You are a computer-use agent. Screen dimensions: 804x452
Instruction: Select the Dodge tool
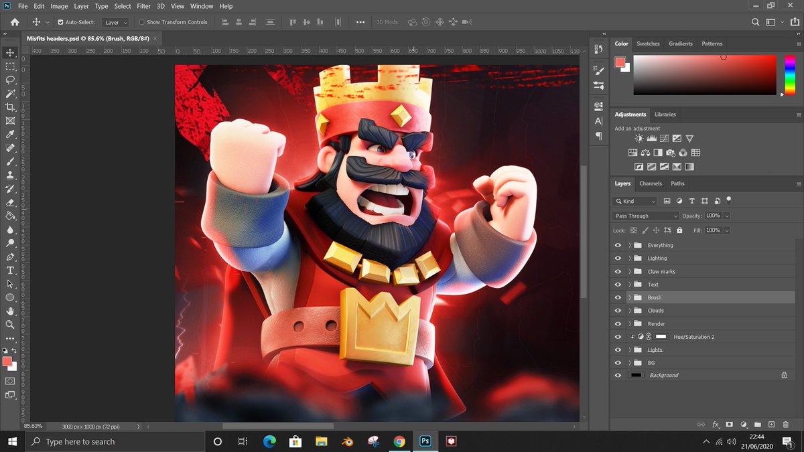tap(10, 243)
